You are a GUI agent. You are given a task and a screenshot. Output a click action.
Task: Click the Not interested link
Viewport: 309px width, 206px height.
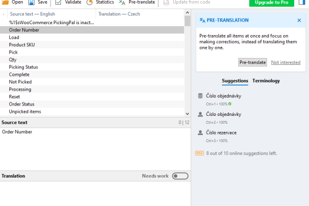point(285,62)
